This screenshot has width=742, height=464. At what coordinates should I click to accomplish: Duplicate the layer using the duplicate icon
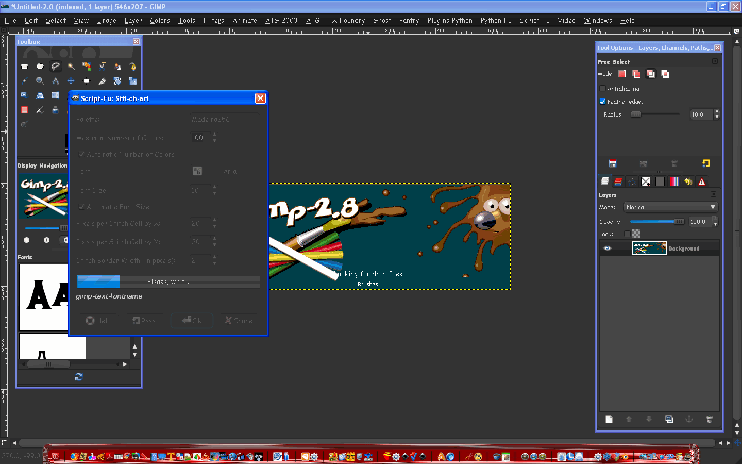pyautogui.click(x=669, y=419)
